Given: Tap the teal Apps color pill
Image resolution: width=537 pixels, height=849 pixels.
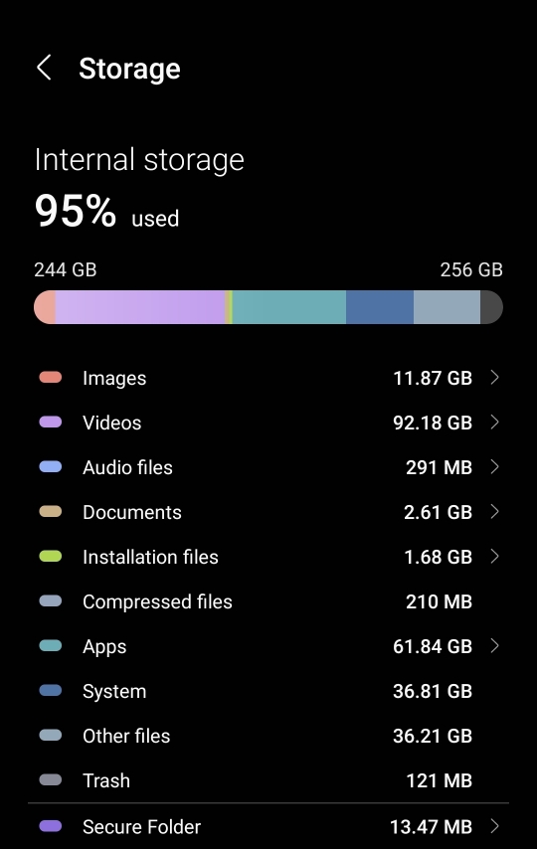Looking at the screenshot, I should point(51,645).
